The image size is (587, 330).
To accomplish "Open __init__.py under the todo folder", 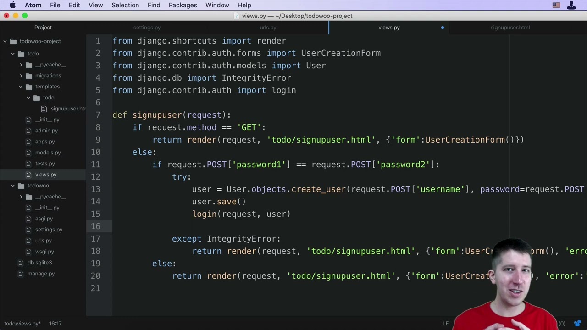I will tap(47, 120).
